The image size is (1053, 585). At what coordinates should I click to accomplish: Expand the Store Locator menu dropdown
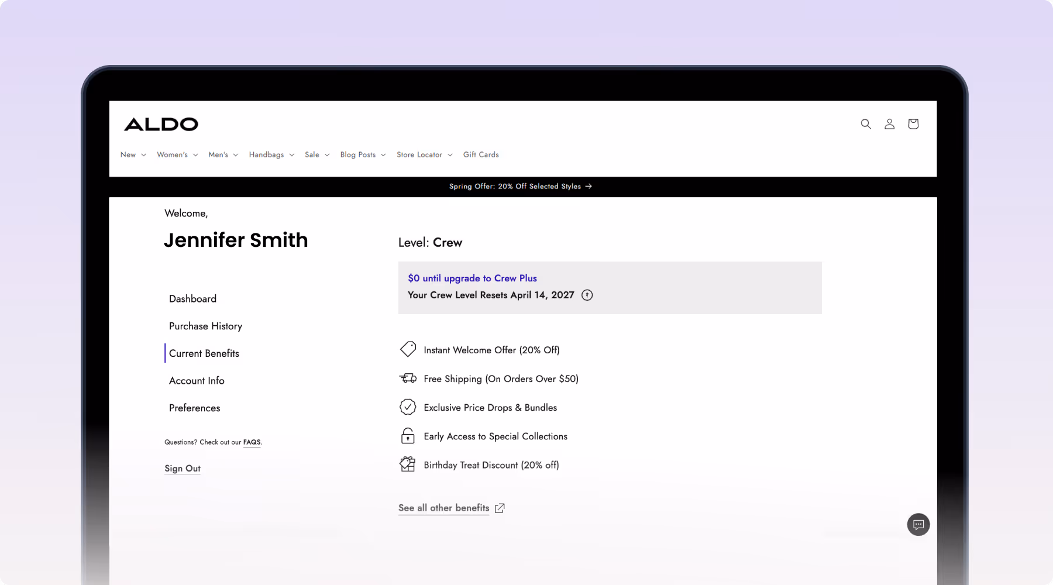click(425, 155)
